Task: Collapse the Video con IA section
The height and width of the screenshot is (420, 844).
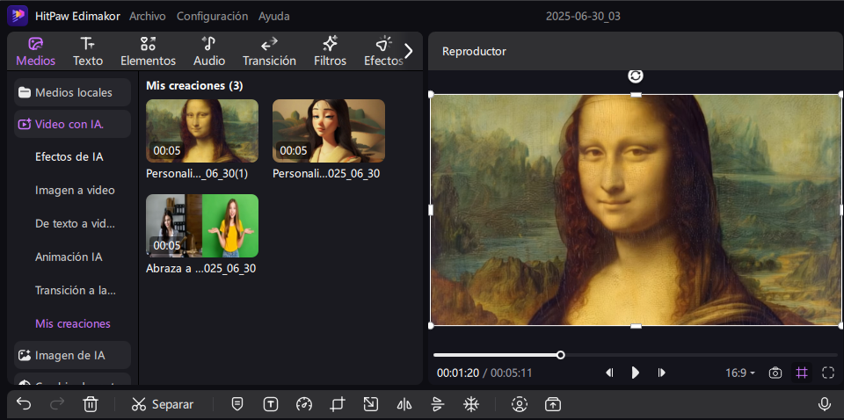Action: coord(72,124)
